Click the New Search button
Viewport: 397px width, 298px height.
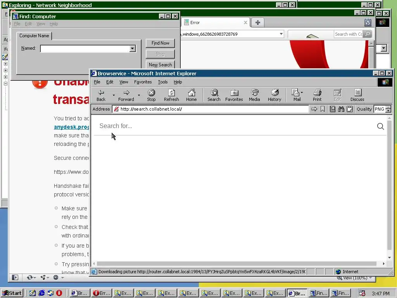click(x=160, y=65)
